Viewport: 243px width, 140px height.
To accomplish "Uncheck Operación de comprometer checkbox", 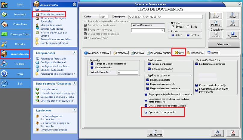I will (x=146, y=112).
